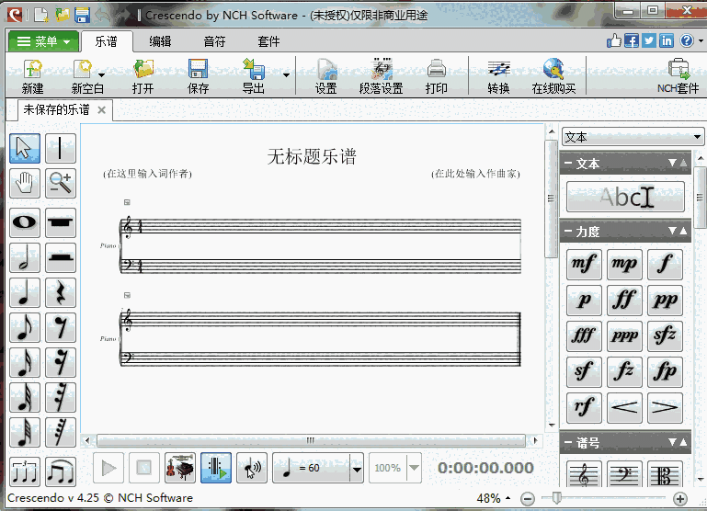Expand the 导出 export dropdown arrow
Screen dimensions: 707x511
click(286, 75)
